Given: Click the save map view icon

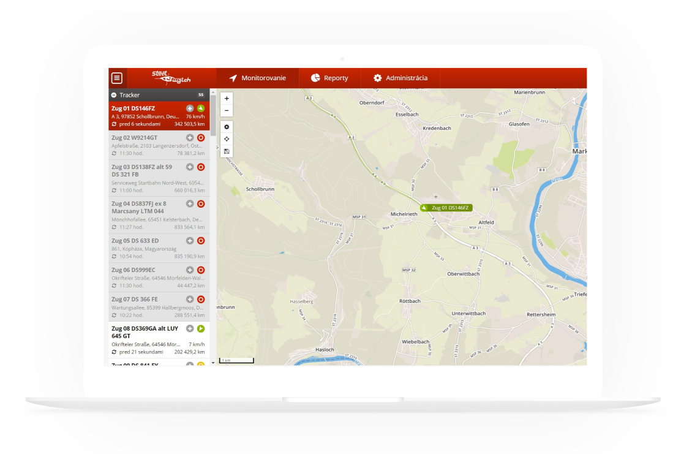Looking at the screenshot, I should (227, 151).
